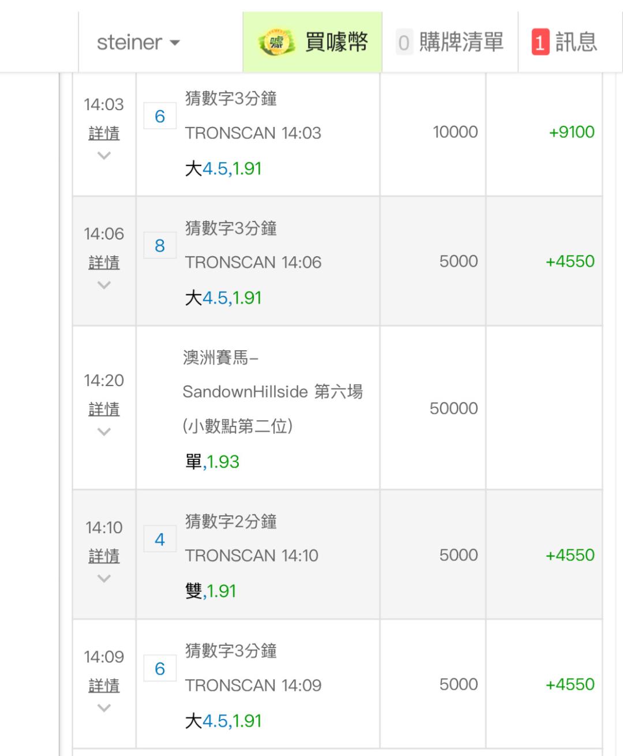
Task: Expand the chevron under 14:20 horse racing bet
Action: click(x=104, y=431)
